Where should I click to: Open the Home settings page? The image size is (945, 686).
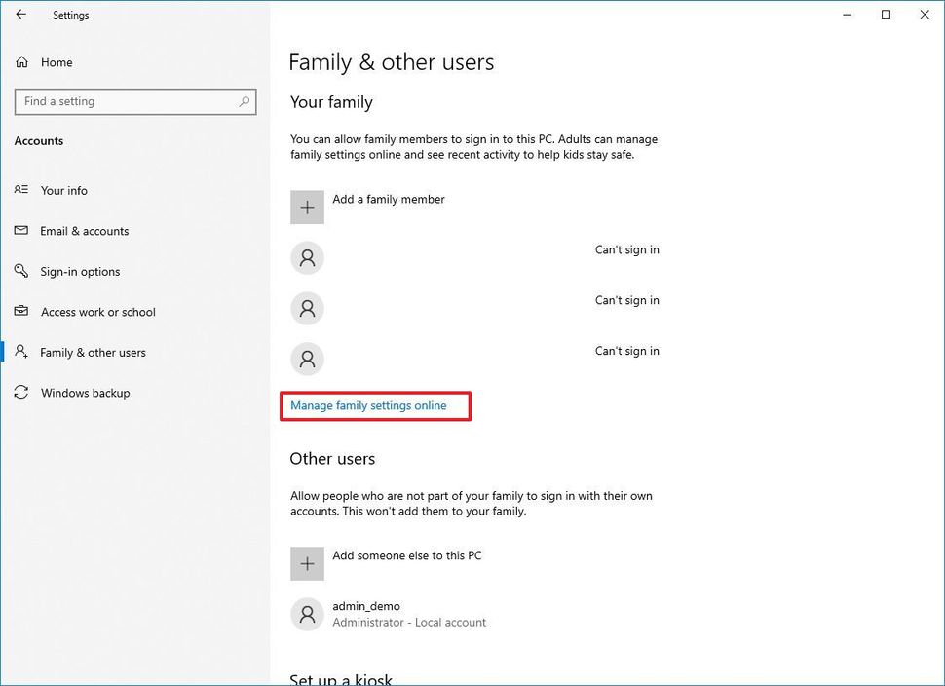(56, 62)
